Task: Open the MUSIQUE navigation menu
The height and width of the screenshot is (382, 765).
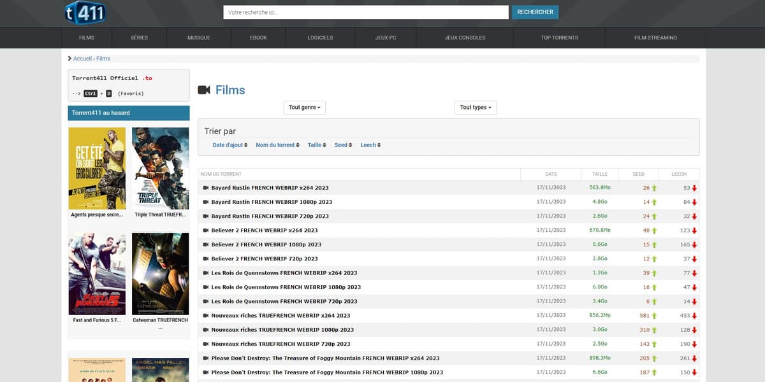Action: [199, 38]
